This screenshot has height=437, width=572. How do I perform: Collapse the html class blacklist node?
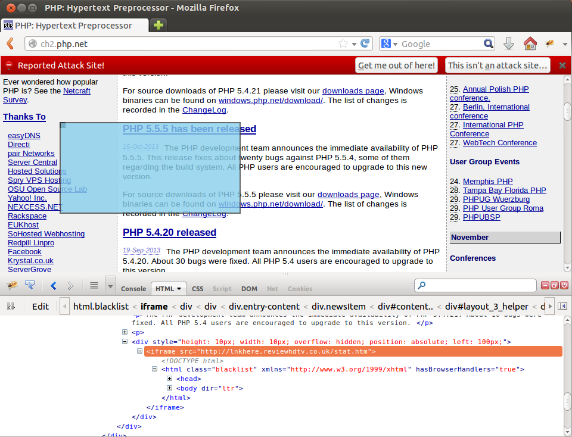[155, 369]
